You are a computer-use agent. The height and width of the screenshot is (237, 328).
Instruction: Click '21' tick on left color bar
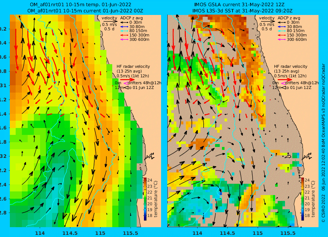pyautogui.click(x=150, y=198)
